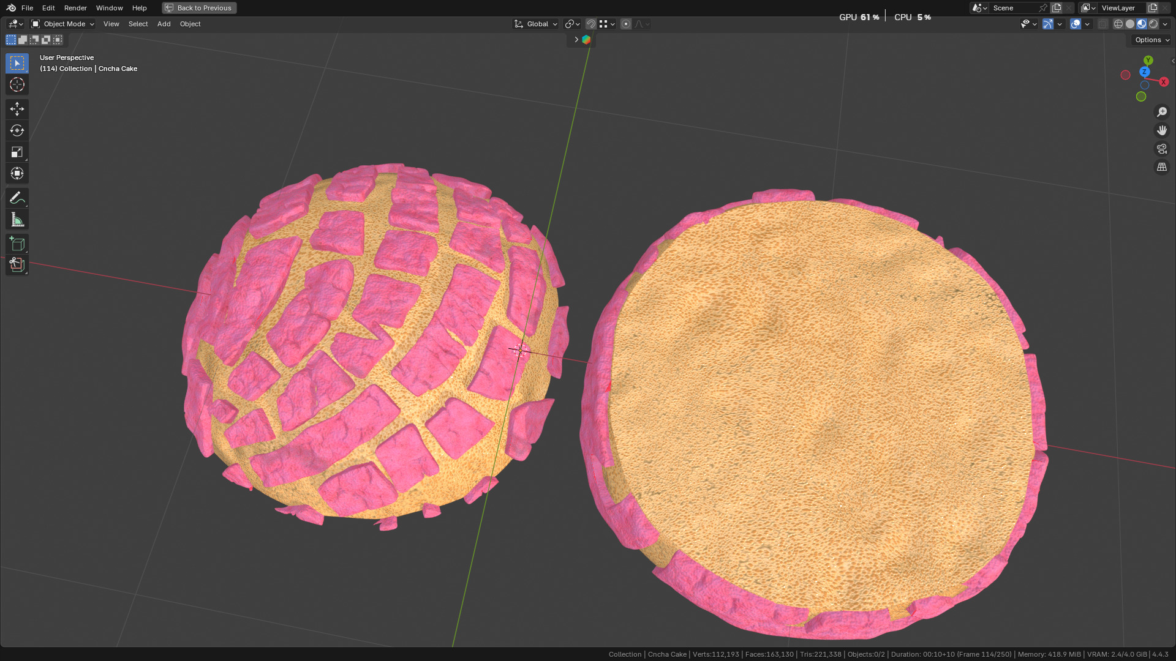Activate the 3D Cursor tool
1176x661 pixels.
[17, 84]
